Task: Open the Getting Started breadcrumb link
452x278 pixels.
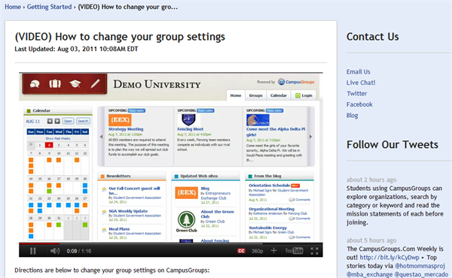Action: 49,7
